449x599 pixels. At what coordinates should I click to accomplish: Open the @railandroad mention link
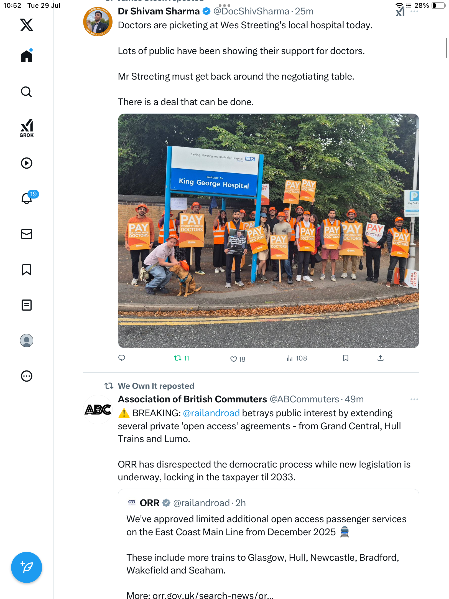(211, 413)
